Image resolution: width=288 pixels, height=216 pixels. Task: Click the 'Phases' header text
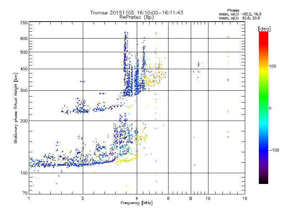point(233,10)
